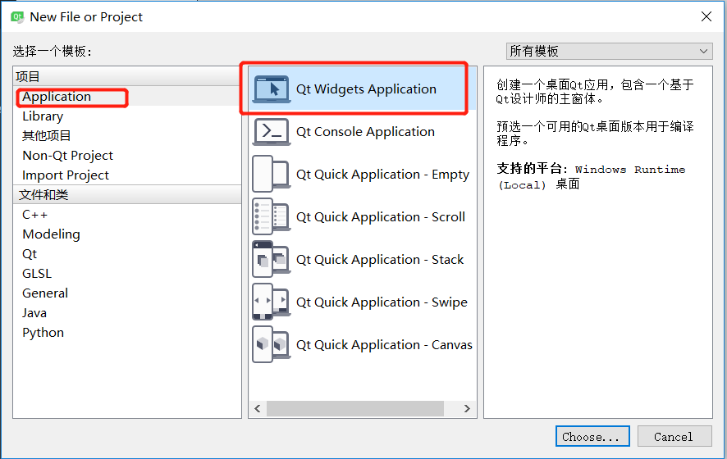This screenshot has width=727, height=459.
Task: Select the Qt files category
Action: click(127, 254)
